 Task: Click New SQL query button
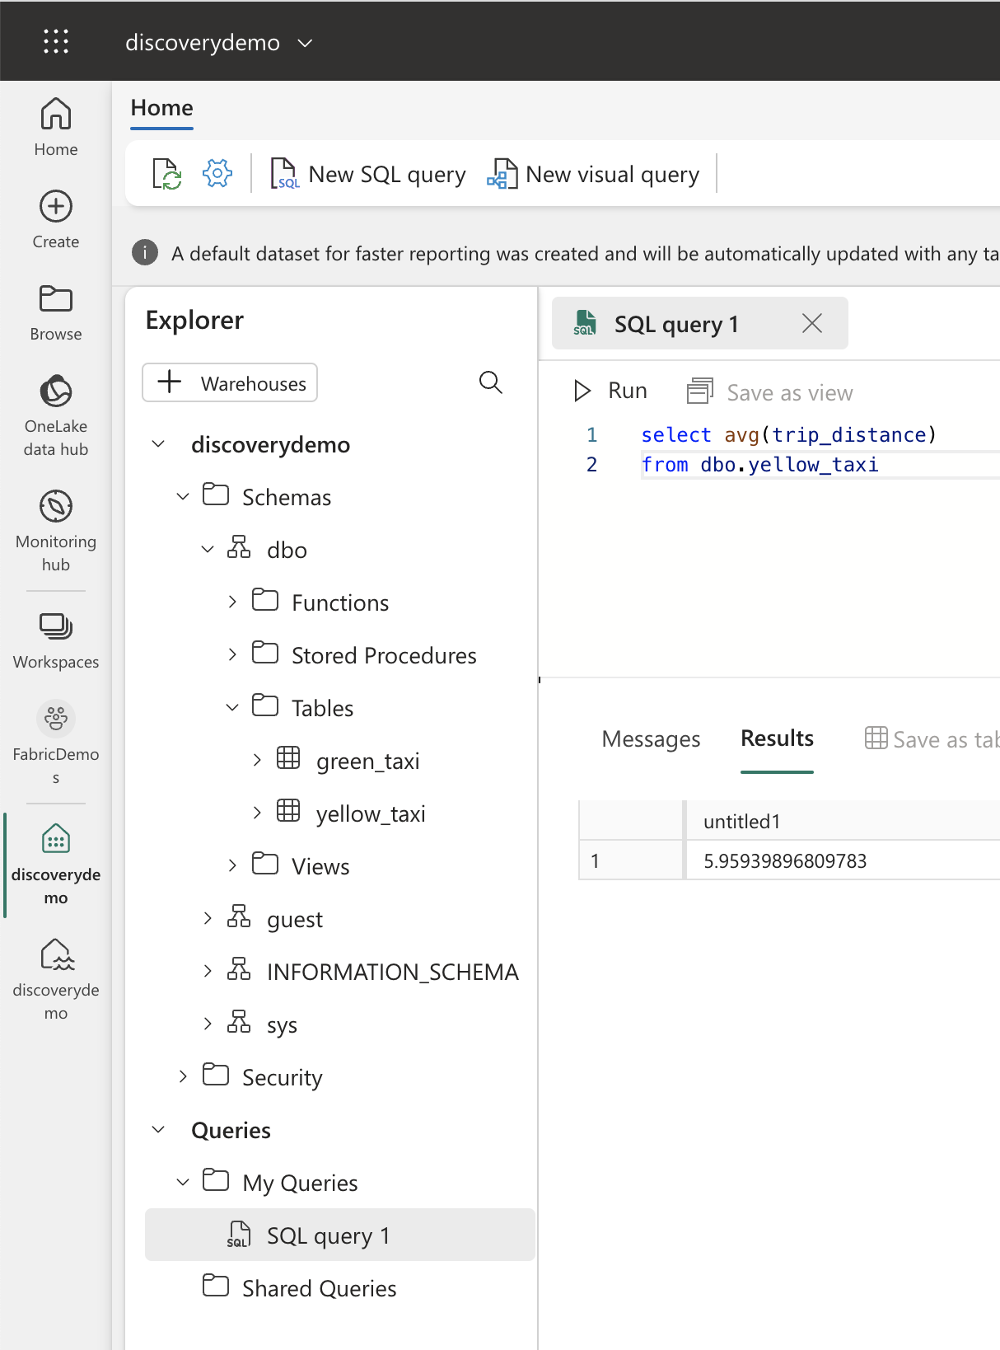tap(368, 174)
